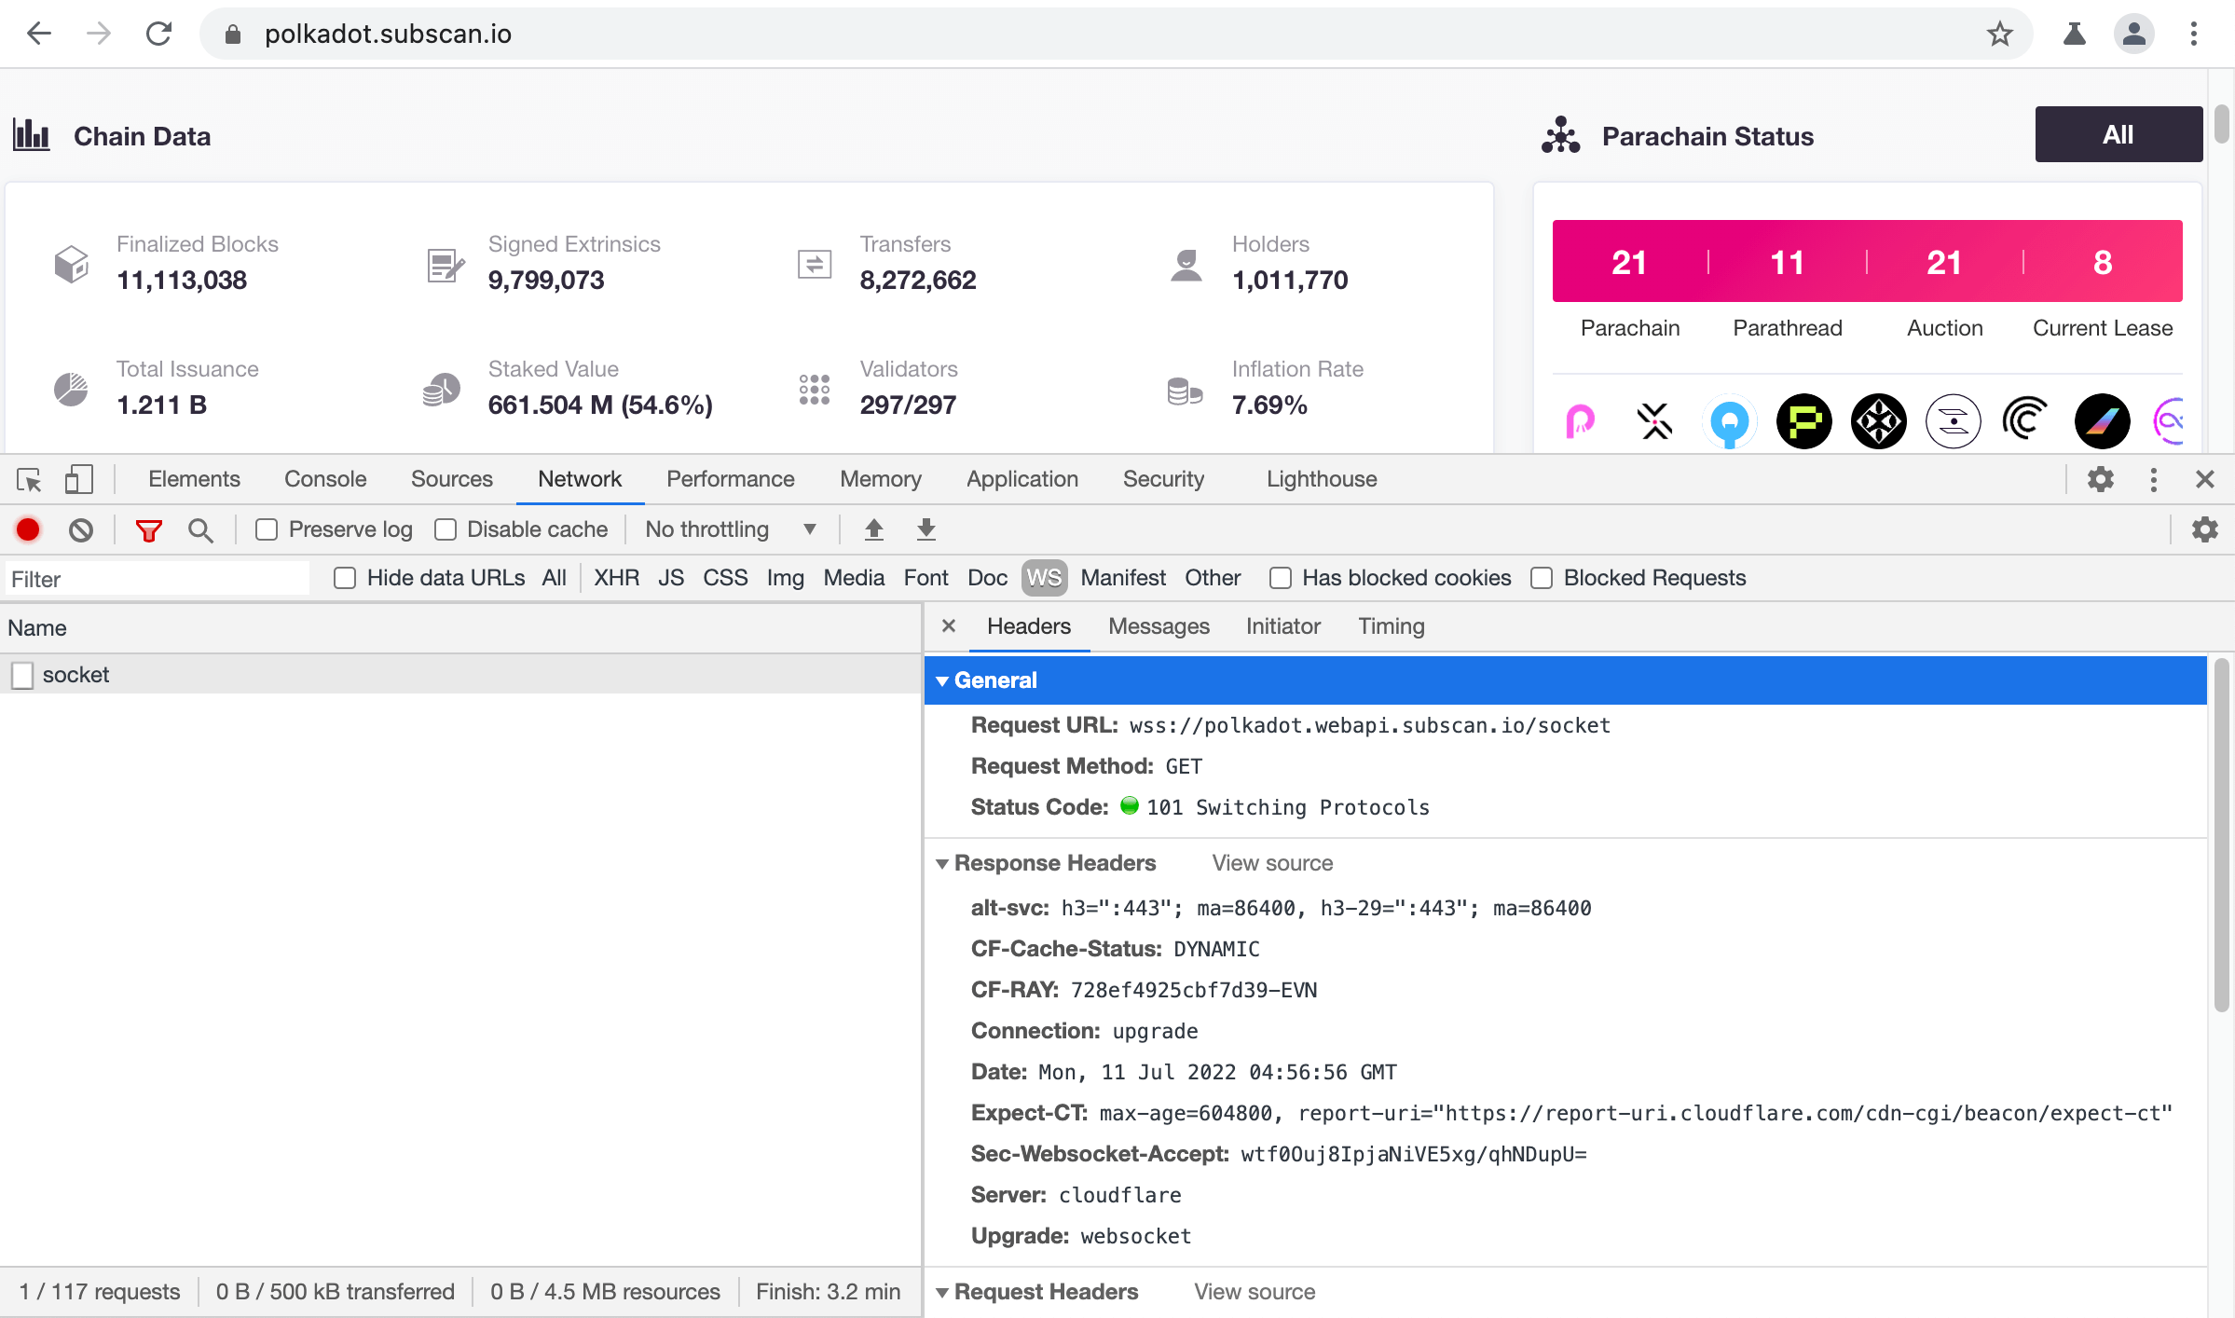The image size is (2235, 1318).
Task: Reload the page with the refresh icon
Action: pyautogui.click(x=159, y=34)
